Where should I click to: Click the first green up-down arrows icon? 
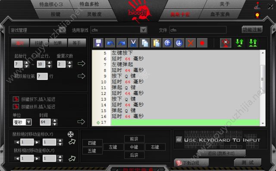(x=239, y=43)
